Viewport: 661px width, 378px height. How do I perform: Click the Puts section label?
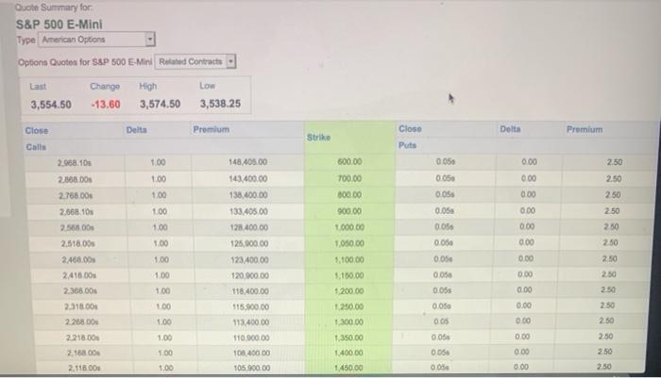[408, 145]
